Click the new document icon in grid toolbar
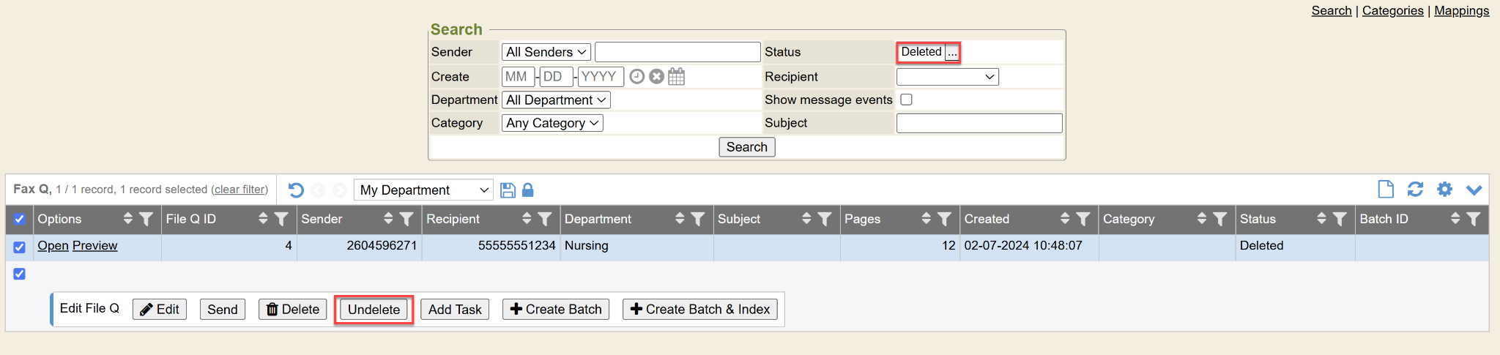 [1385, 190]
